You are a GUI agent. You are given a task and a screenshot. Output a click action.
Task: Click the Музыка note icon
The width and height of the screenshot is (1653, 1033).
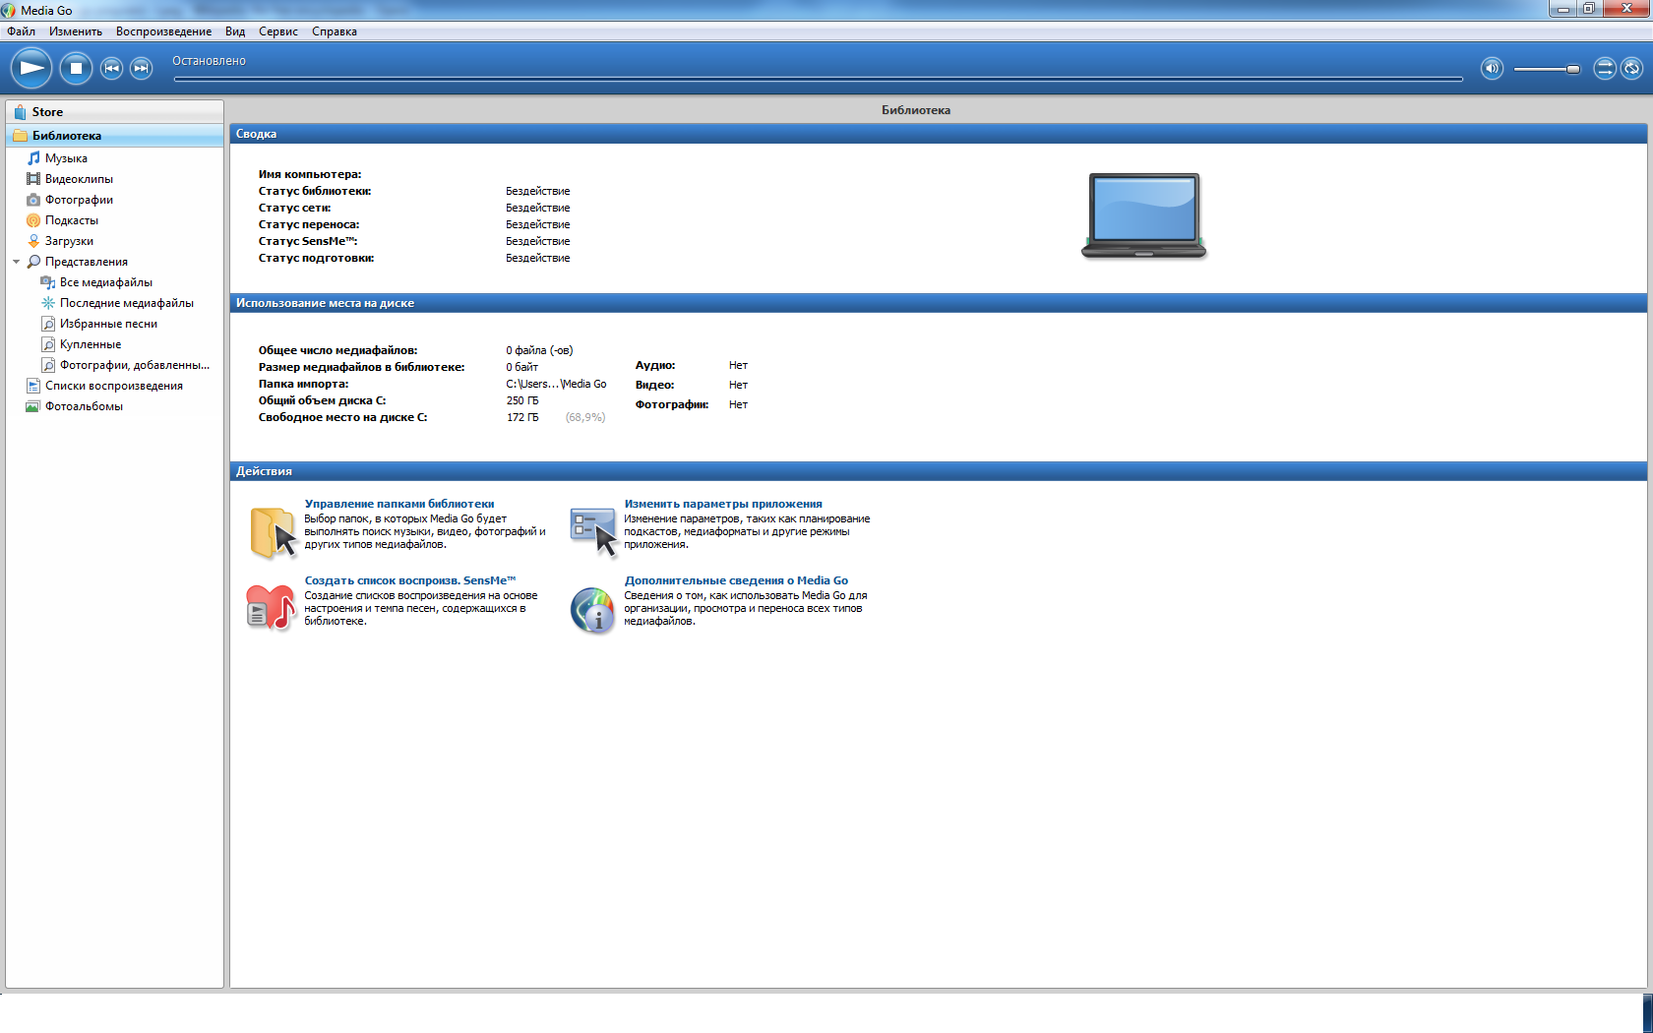(33, 158)
